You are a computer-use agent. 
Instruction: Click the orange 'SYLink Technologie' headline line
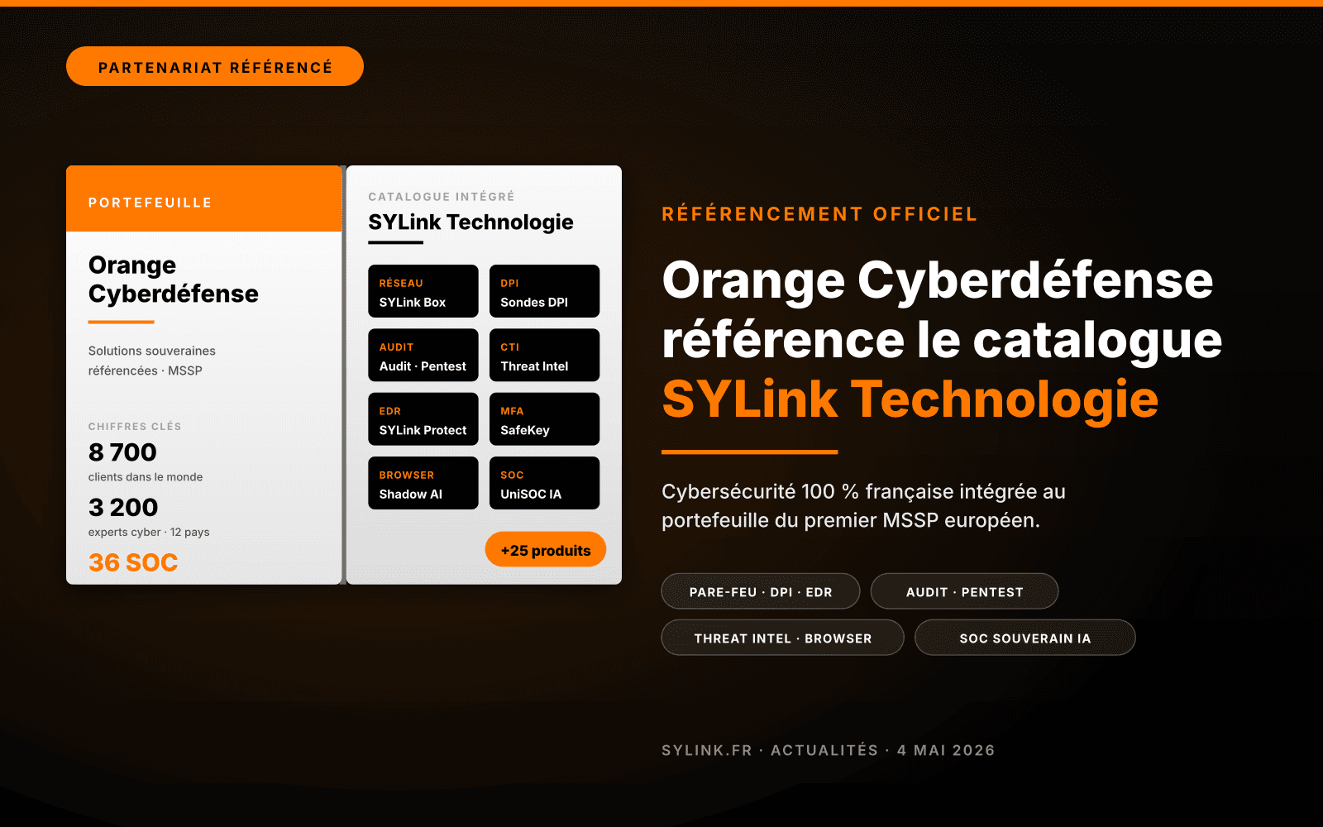(x=910, y=399)
